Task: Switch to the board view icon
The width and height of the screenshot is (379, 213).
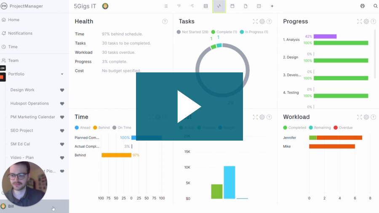Action: pos(179,6)
